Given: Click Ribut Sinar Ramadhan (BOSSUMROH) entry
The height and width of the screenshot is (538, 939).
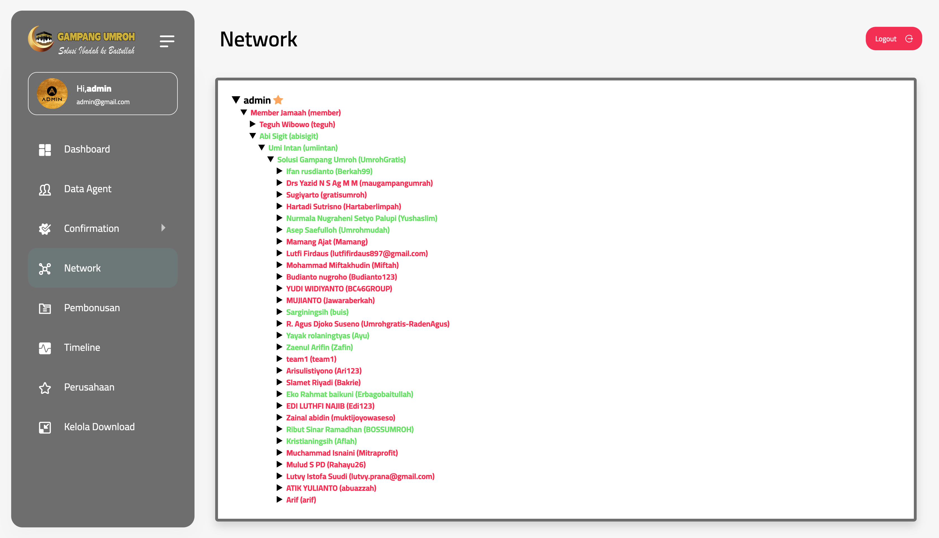Looking at the screenshot, I should coord(350,429).
